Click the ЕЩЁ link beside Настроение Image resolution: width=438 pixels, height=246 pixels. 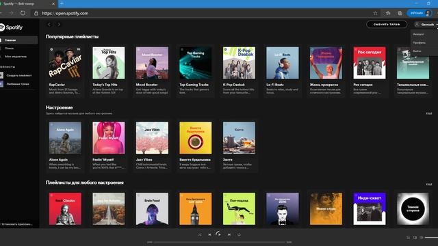tap(429, 113)
